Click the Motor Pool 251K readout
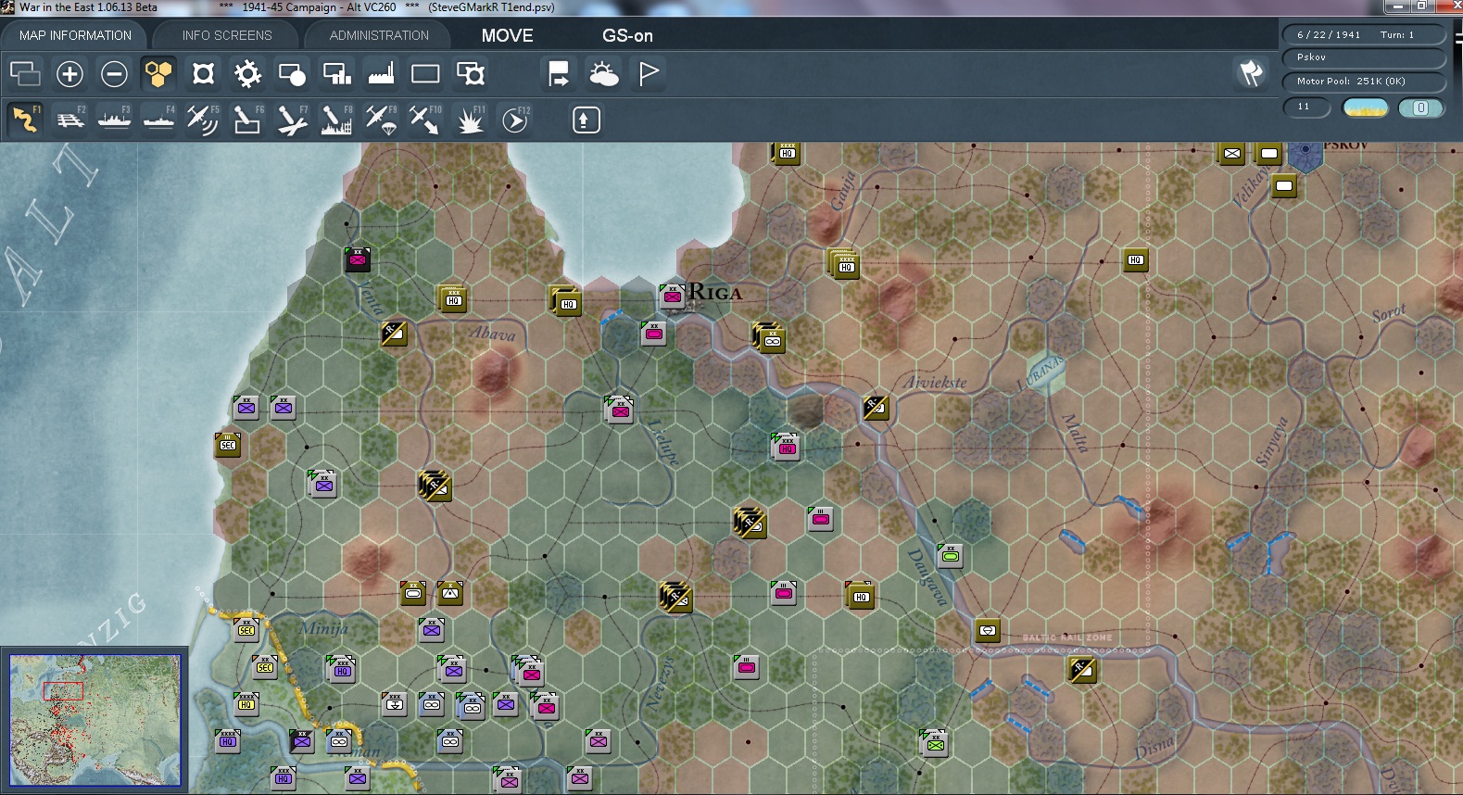 point(1364,82)
